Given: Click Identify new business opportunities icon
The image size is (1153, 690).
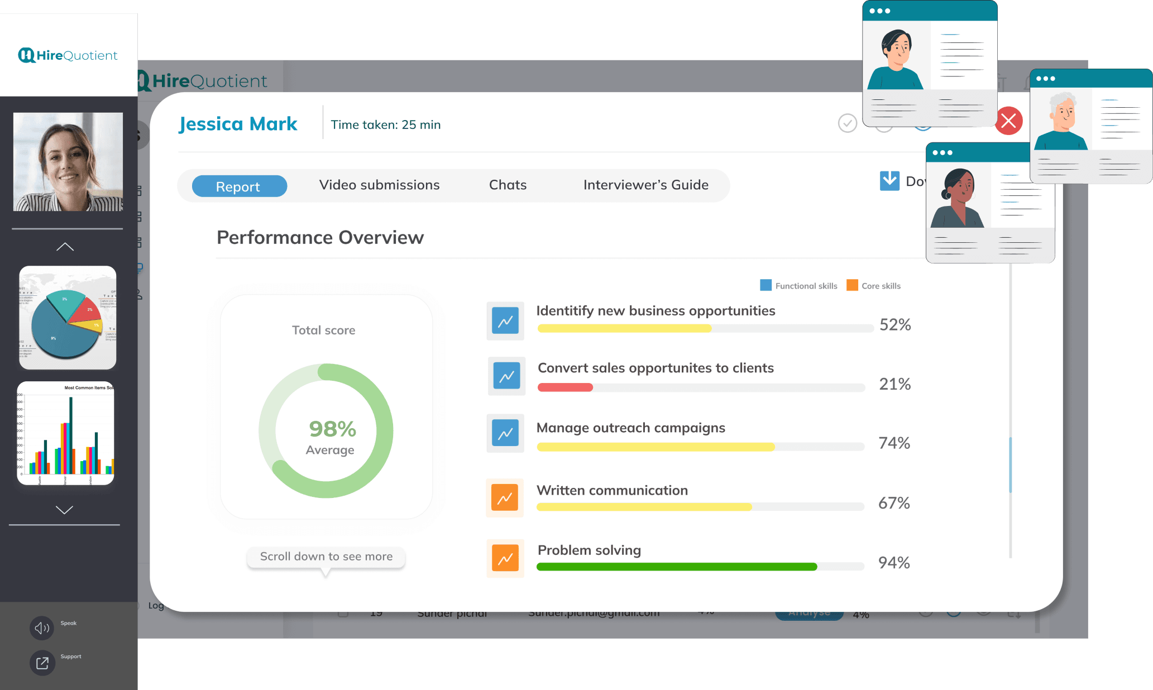Looking at the screenshot, I should pos(505,321).
